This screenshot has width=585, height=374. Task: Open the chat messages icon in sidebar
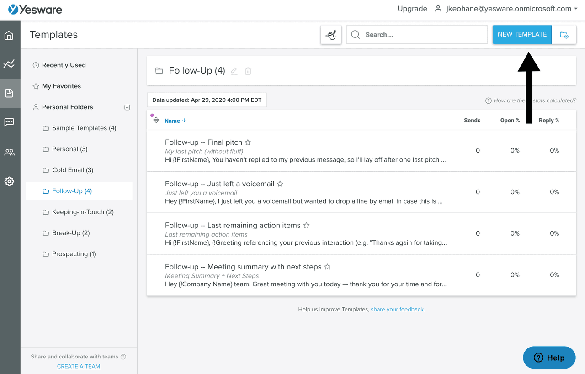9,122
